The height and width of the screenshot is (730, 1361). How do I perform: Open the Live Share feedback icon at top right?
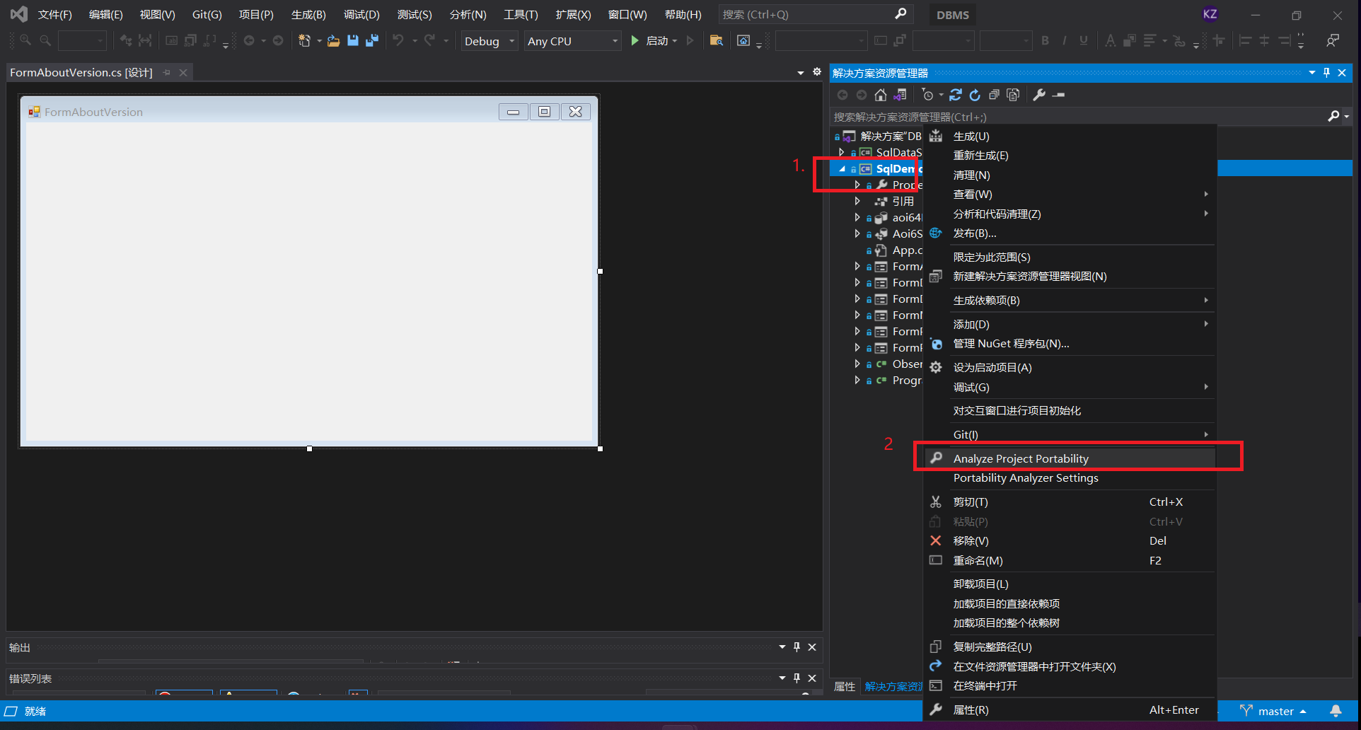pos(1333,41)
